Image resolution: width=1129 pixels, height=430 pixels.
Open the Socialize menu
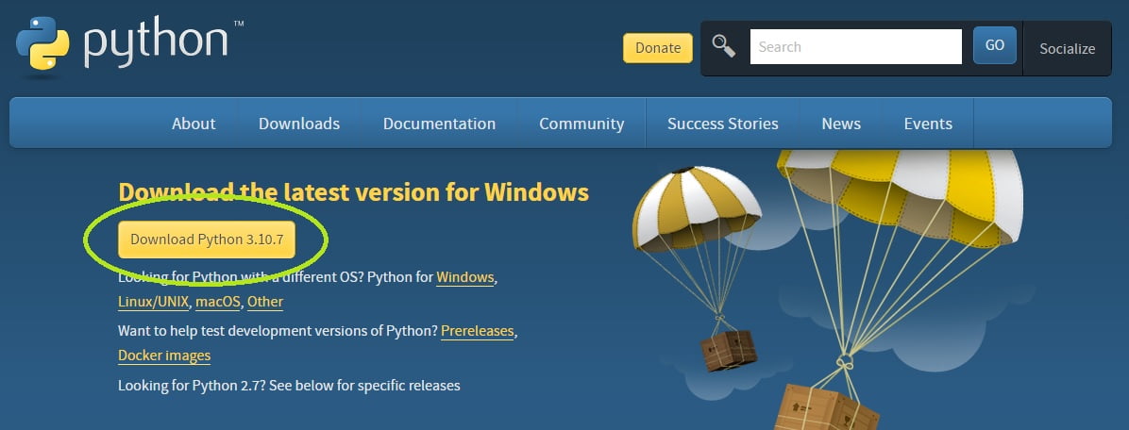pyautogui.click(x=1067, y=48)
